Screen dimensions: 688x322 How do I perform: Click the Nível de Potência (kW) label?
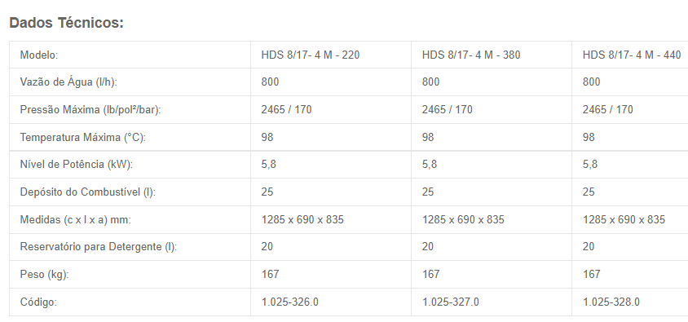[x=77, y=164]
